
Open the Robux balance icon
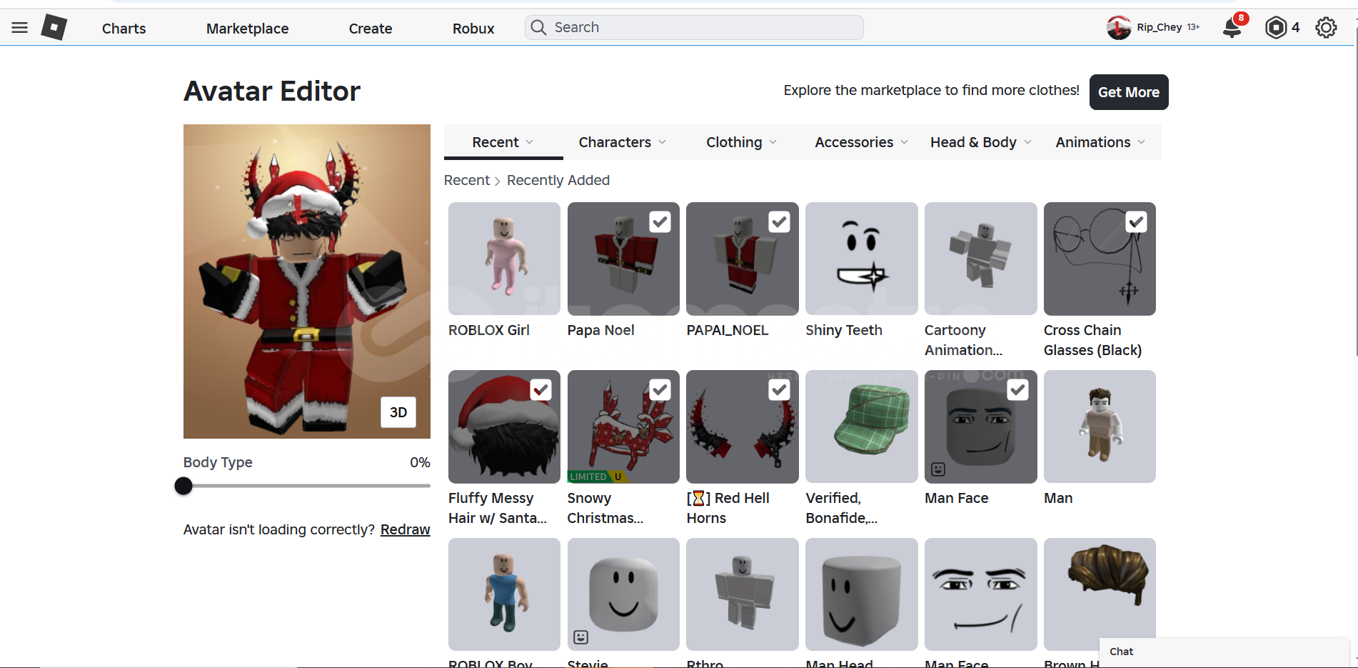(1276, 28)
